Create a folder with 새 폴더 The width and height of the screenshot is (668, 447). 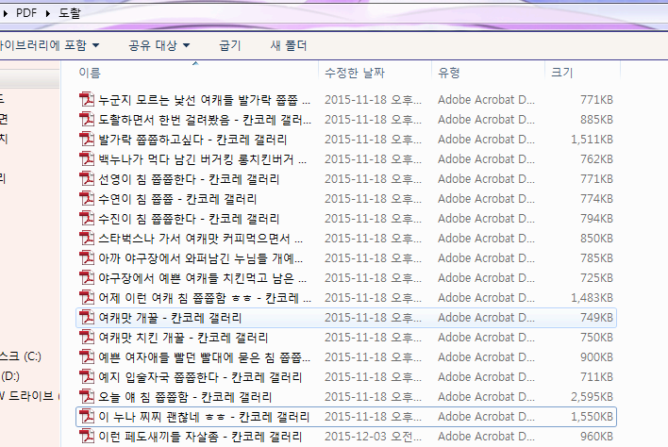(x=289, y=44)
